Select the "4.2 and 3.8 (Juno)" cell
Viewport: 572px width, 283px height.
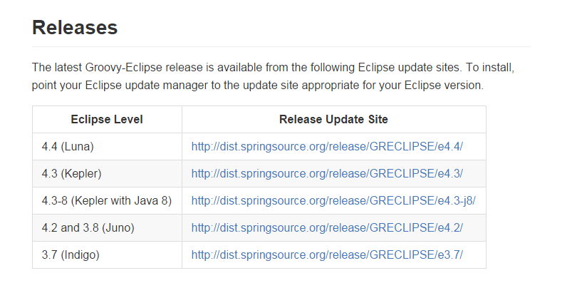108,227
